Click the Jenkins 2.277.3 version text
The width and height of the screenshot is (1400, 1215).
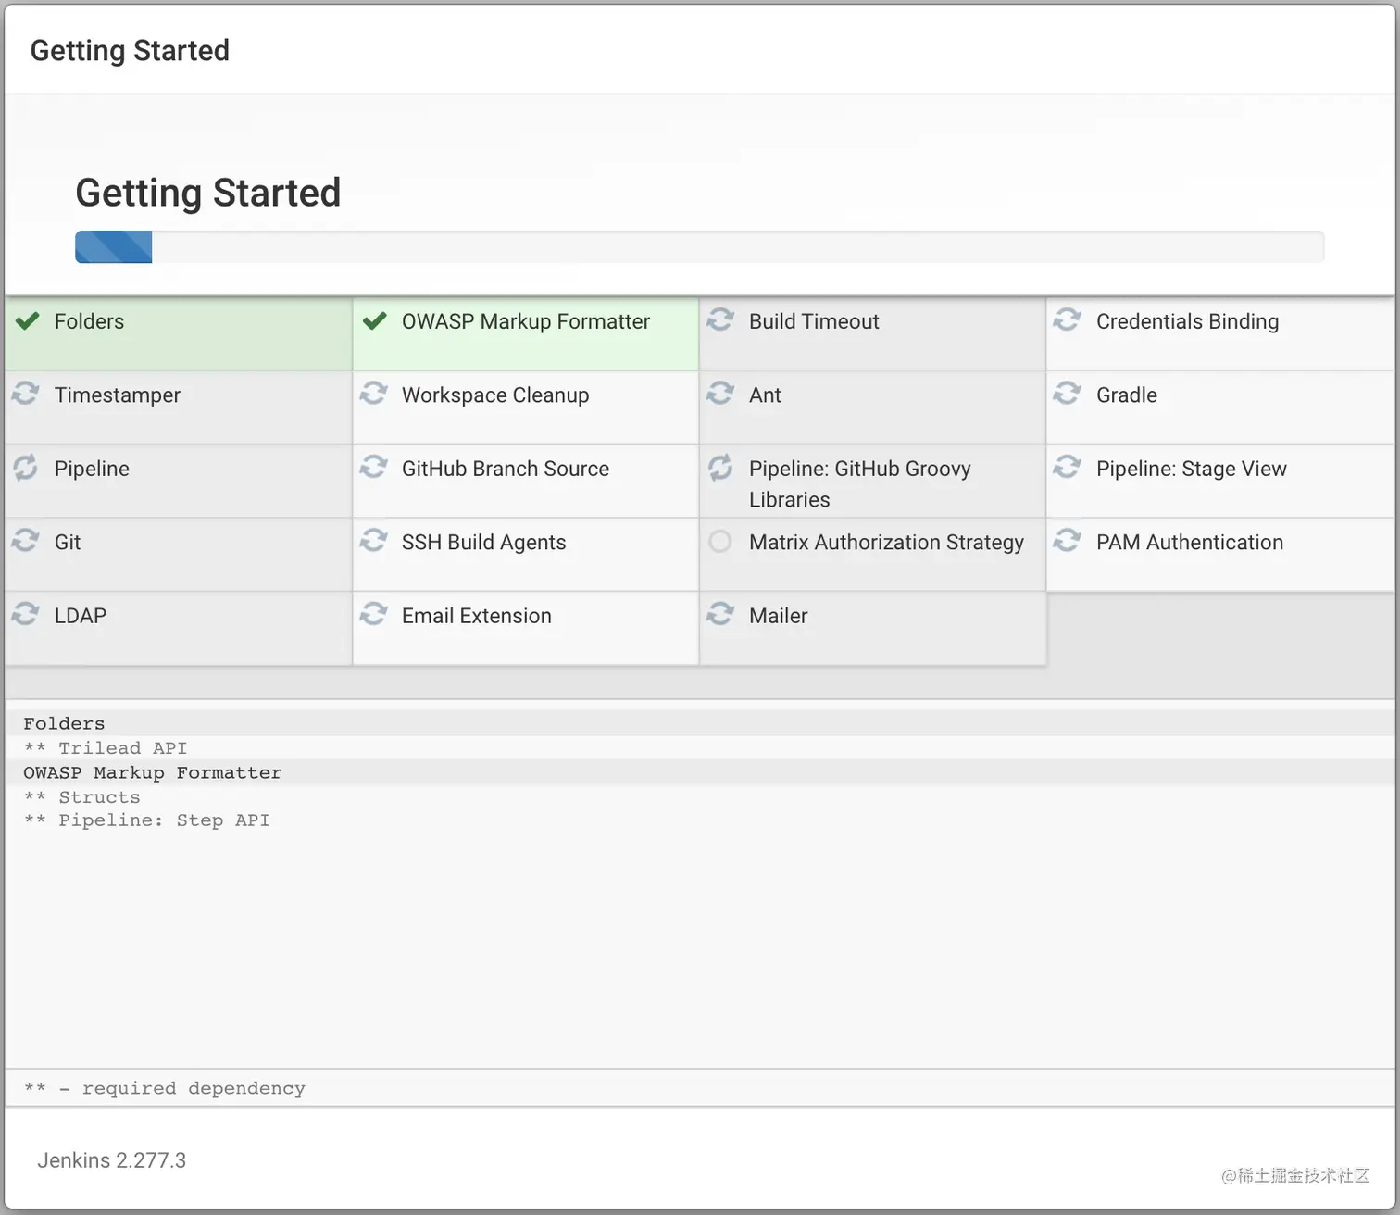112,1160
